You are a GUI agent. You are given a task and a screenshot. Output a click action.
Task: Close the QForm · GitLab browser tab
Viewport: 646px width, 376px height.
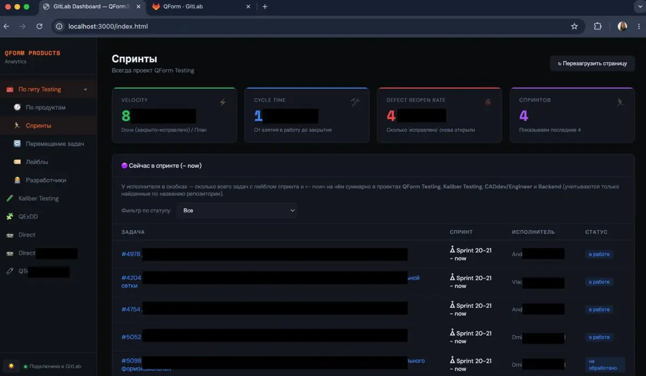click(x=248, y=6)
